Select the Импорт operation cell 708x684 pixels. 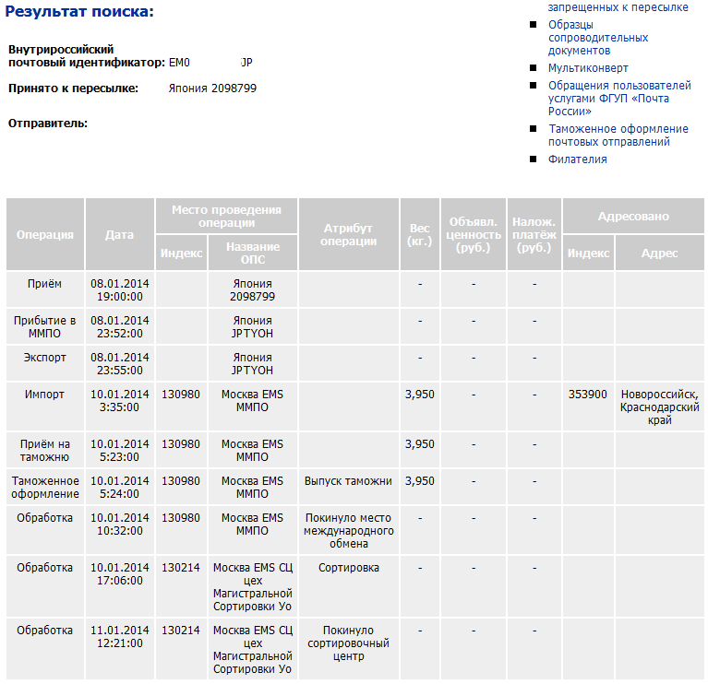[45, 407]
